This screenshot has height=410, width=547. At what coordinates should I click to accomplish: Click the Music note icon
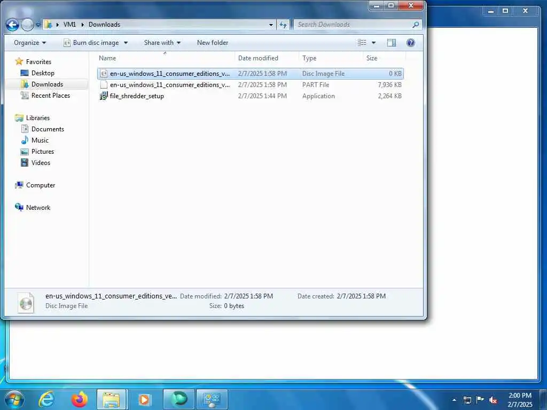(x=25, y=140)
